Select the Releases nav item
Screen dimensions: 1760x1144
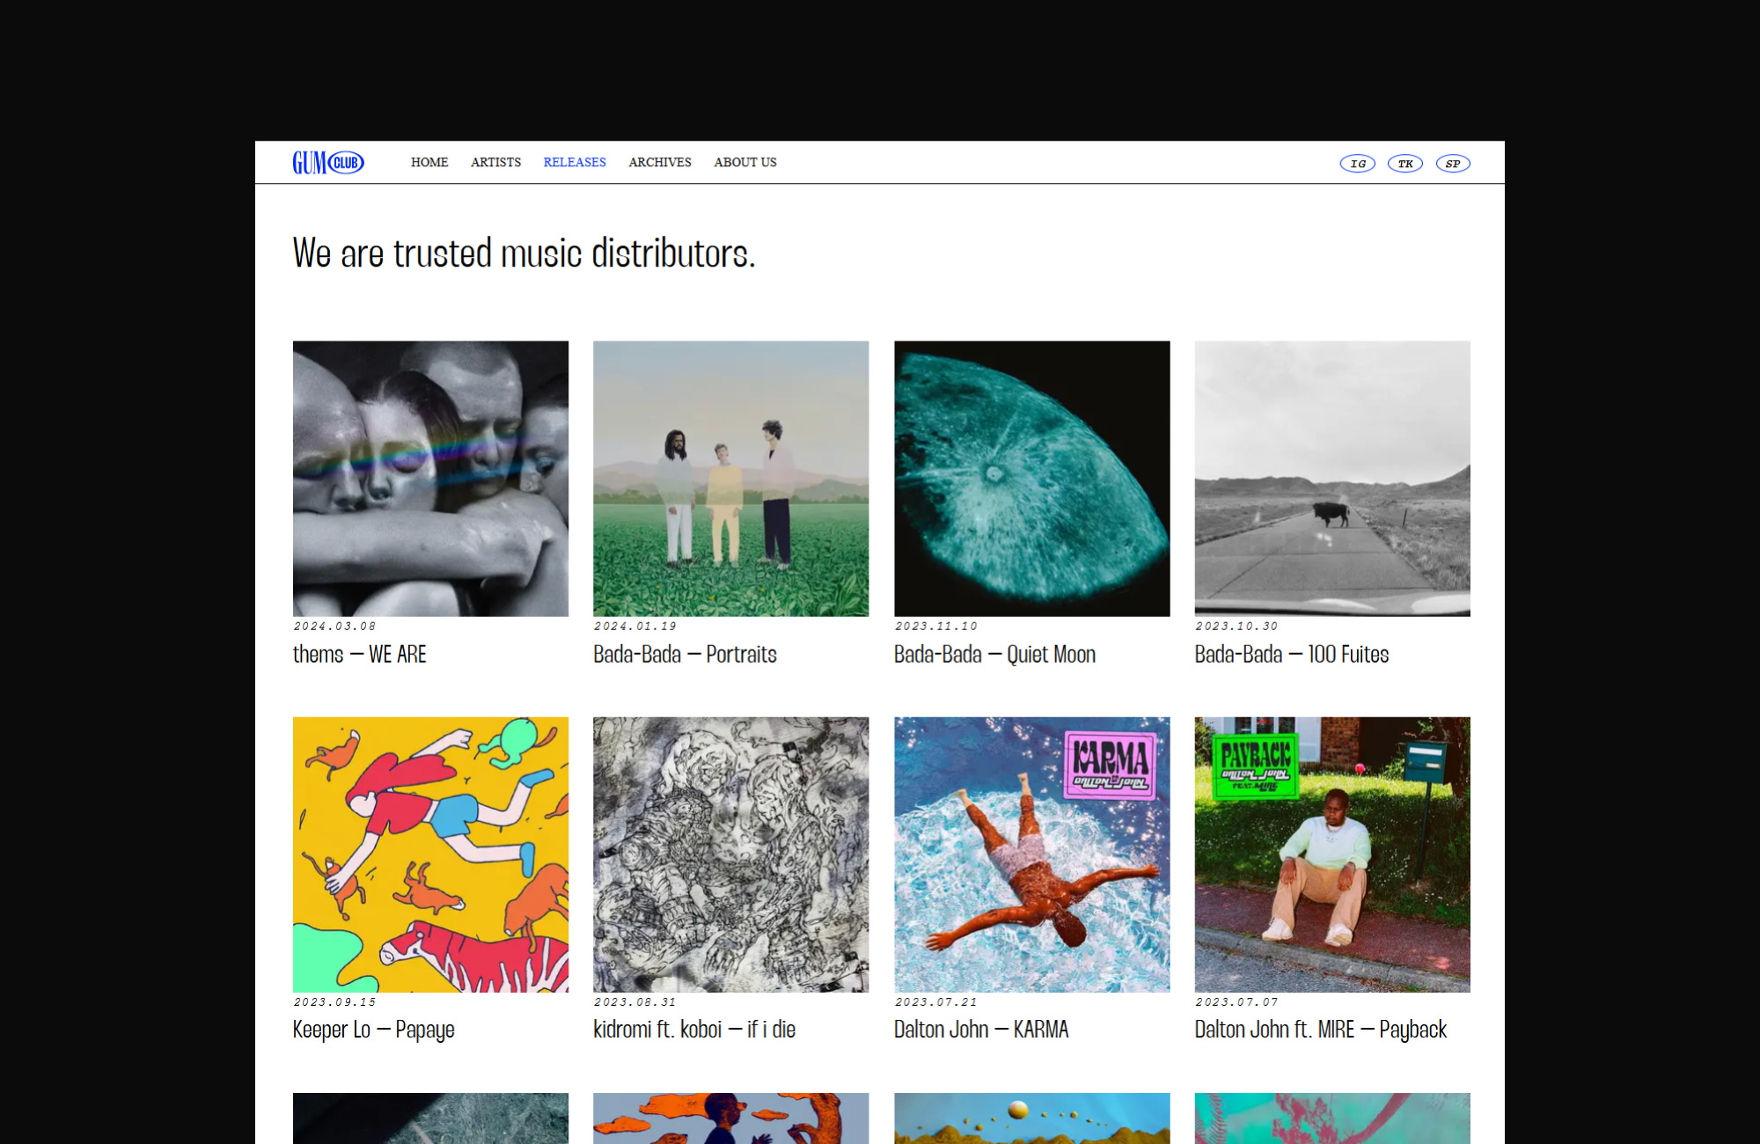575,163
